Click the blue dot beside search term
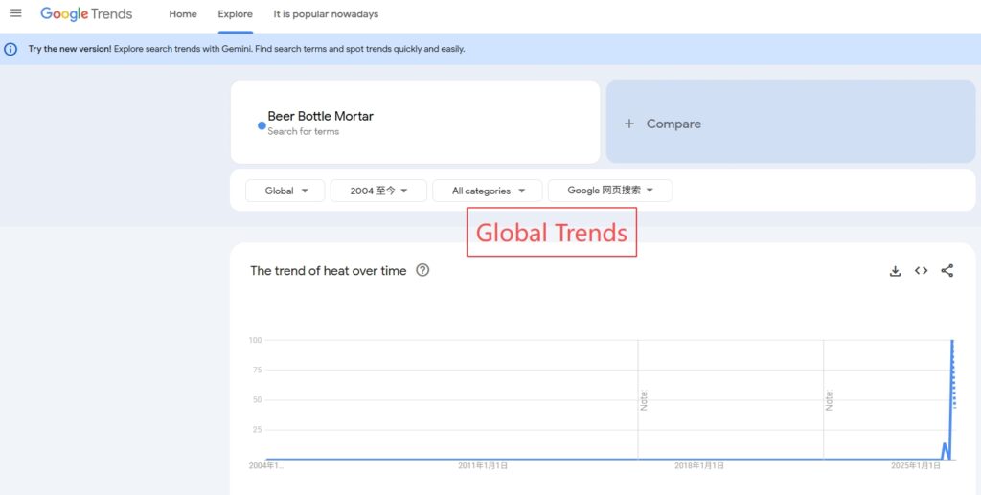The height and width of the screenshot is (495, 981). click(x=262, y=125)
